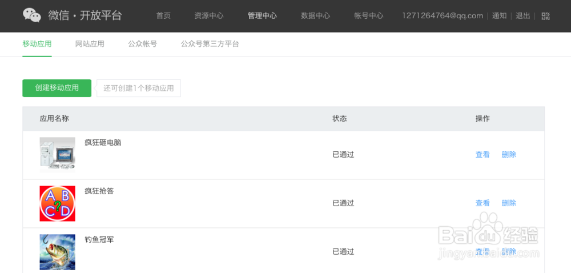
Task: Select 管理中心 in the header
Action: point(262,15)
